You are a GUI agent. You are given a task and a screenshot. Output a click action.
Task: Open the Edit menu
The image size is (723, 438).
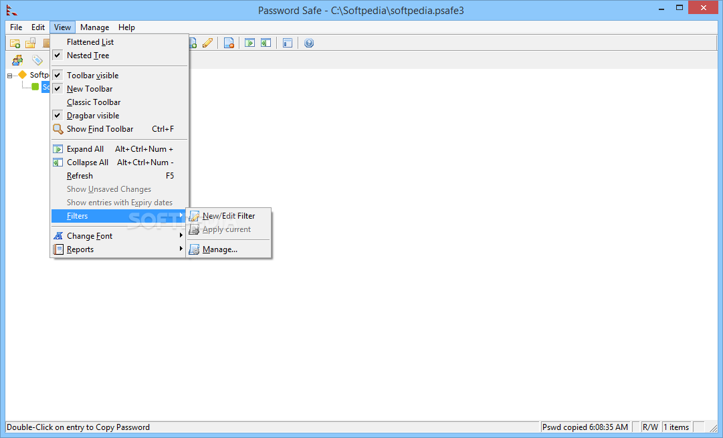[38, 27]
